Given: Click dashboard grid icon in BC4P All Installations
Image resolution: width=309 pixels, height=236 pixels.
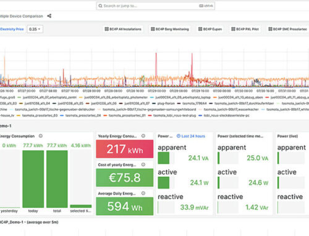Looking at the screenshot, I should [x=106, y=29].
